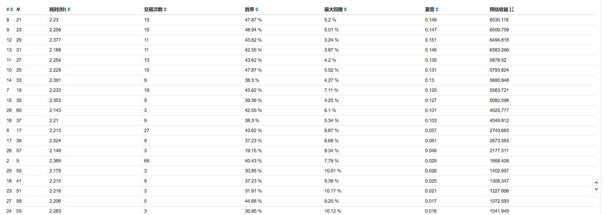This screenshot has height=215, width=606.
Task: Click win rate cell 19.15 %
Action: pos(253,151)
